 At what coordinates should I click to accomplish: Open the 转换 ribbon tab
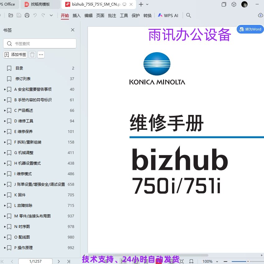pos(148,16)
